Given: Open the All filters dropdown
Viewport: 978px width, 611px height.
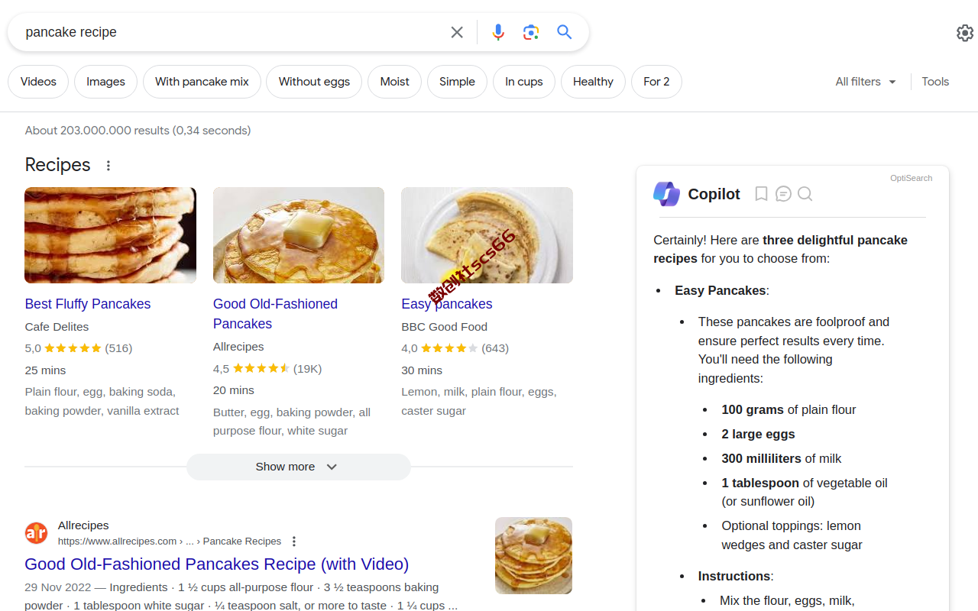Looking at the screenshot, I should tap(866, 82).
